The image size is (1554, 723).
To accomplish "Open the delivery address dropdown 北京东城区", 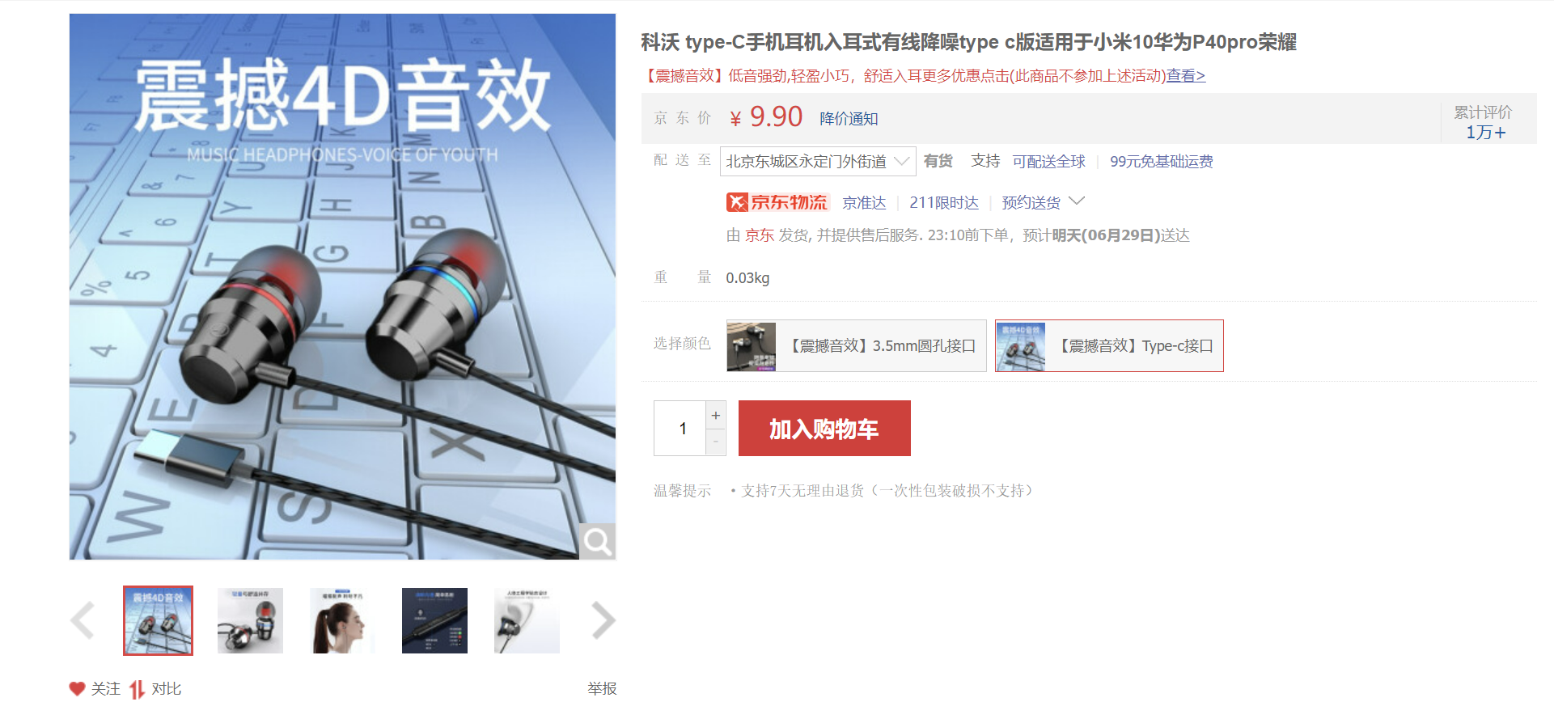I will coord(818,161).
